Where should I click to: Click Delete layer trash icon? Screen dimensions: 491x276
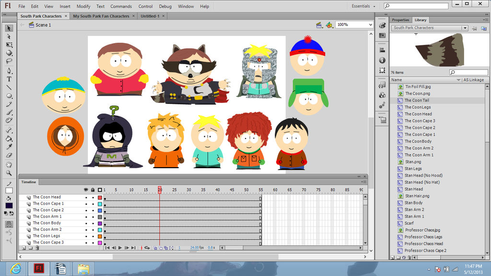tap(37, 248)
